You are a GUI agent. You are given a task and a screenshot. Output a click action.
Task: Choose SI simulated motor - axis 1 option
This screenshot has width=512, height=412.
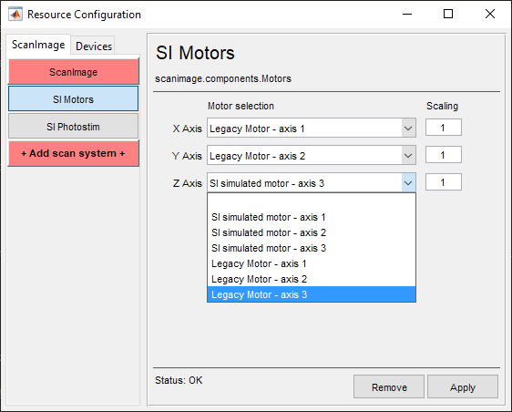tap(312, 217)
